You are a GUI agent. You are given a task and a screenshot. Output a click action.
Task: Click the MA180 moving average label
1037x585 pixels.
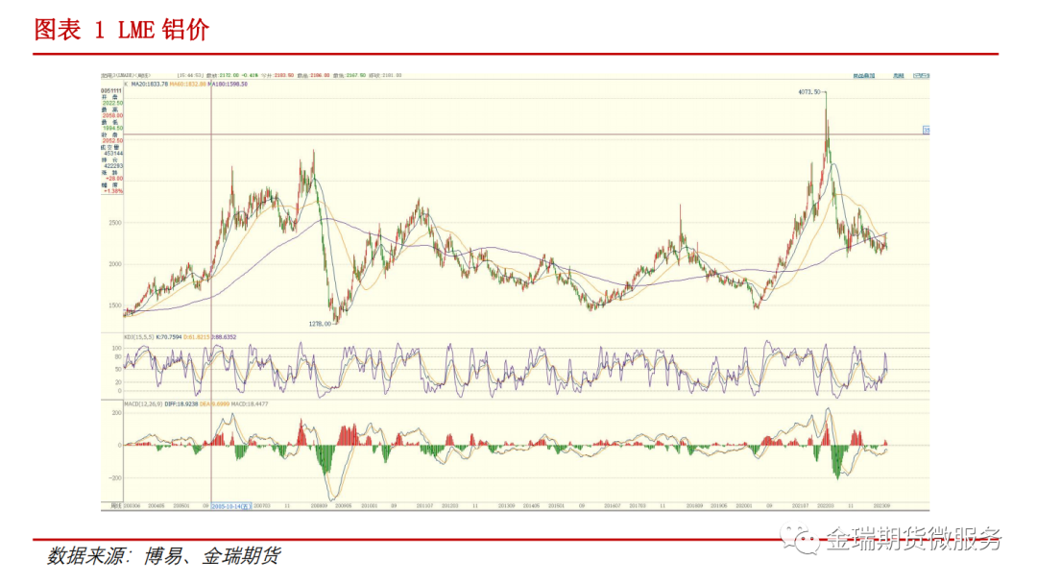[x=224, y=85]
